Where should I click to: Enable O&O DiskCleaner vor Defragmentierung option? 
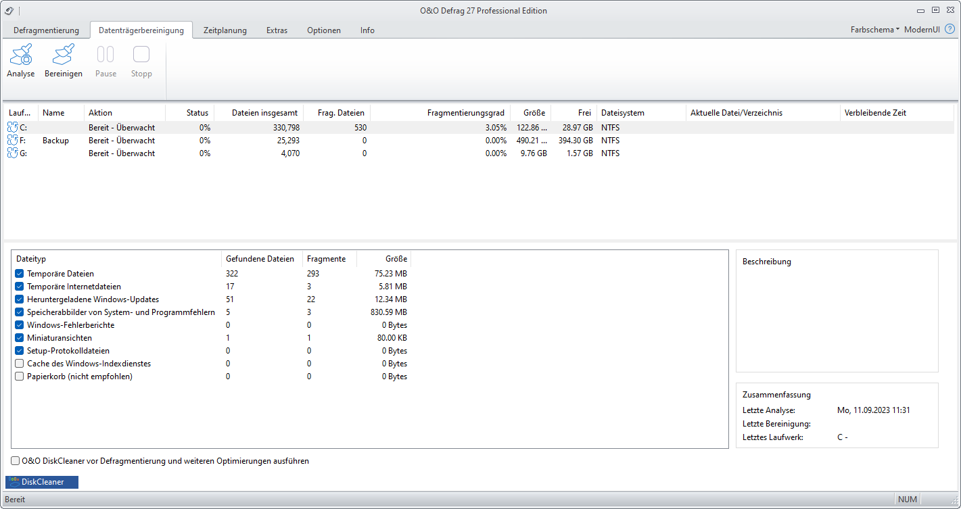click(16, 461)
